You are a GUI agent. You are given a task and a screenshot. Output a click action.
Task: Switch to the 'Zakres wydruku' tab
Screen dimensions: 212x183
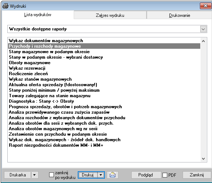[110, 15]
